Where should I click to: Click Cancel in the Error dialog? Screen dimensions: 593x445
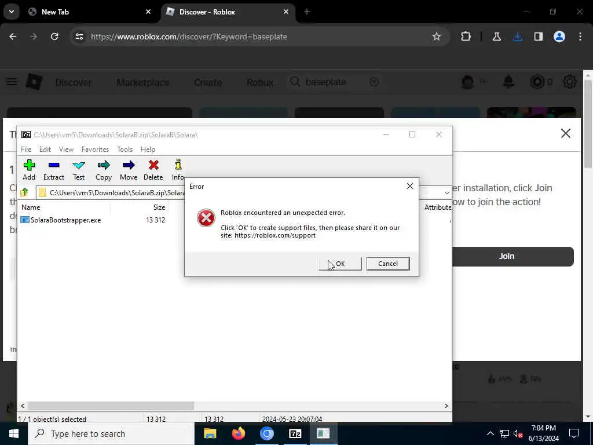click(x=388, y=264)
